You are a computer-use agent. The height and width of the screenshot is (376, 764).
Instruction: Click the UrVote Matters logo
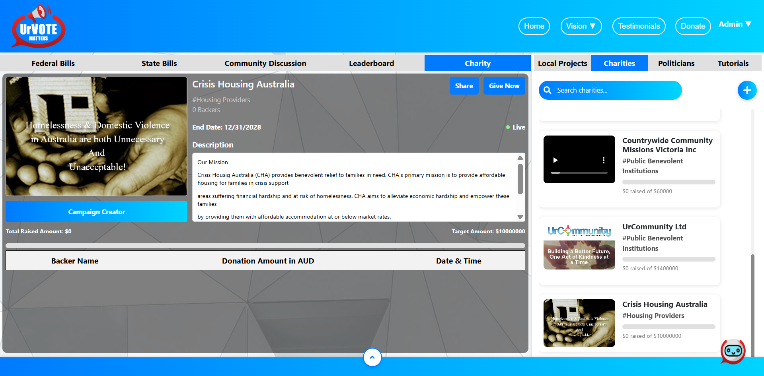click(39, 26)
